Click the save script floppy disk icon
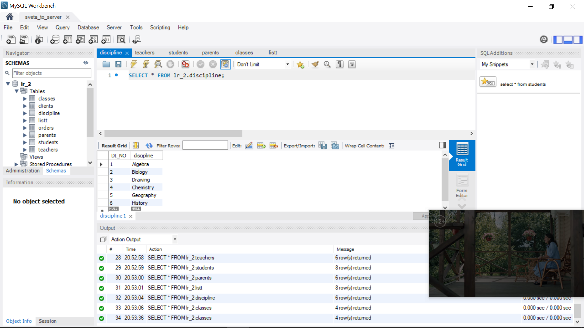584x328 pixels. 118,64
